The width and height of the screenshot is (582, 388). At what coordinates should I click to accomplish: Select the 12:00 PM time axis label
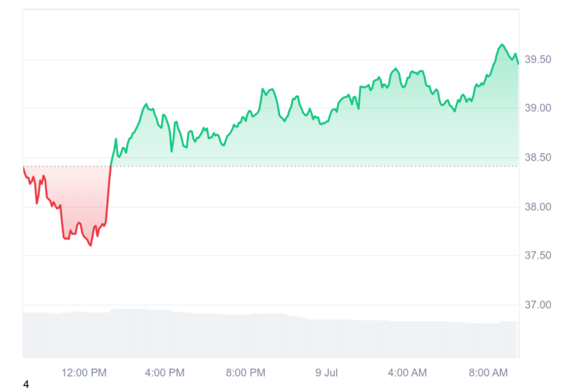tap(84, 373)
